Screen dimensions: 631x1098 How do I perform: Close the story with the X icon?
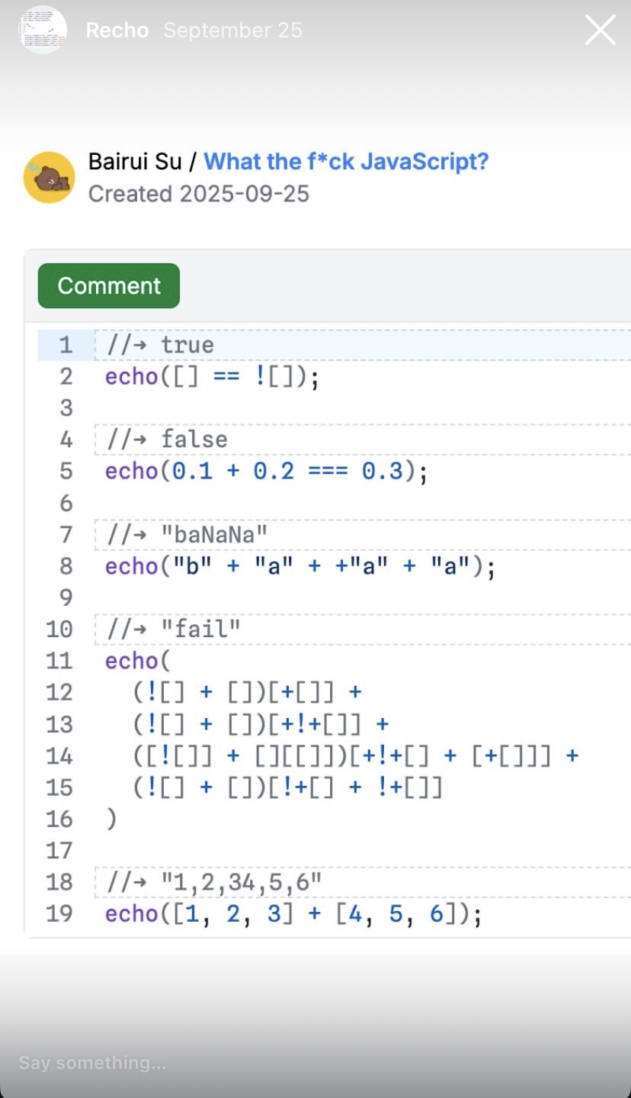(600, 31)
